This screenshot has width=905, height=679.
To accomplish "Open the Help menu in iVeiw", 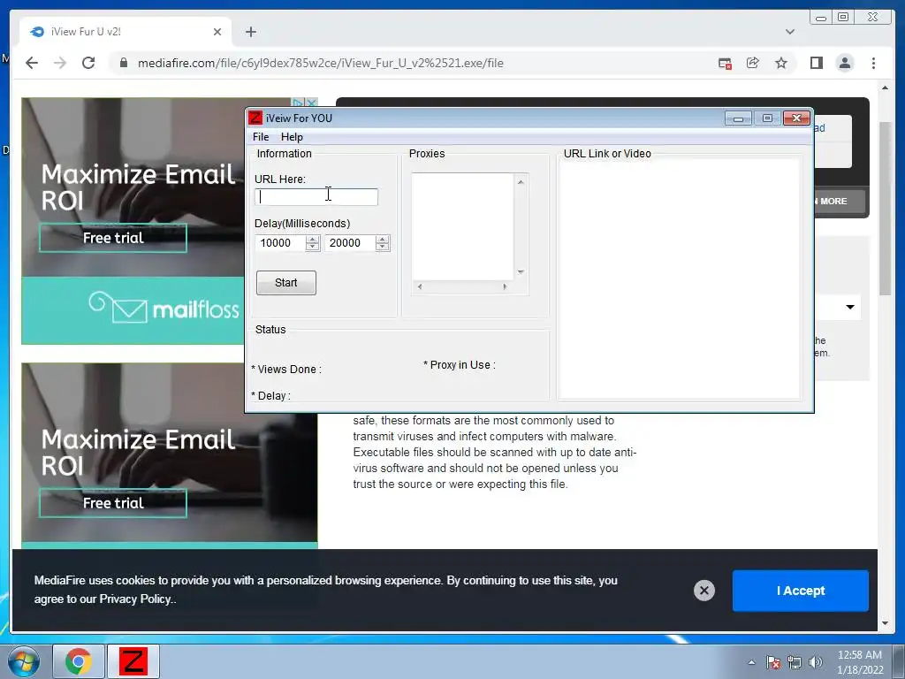I will click(x=292, y=137).
